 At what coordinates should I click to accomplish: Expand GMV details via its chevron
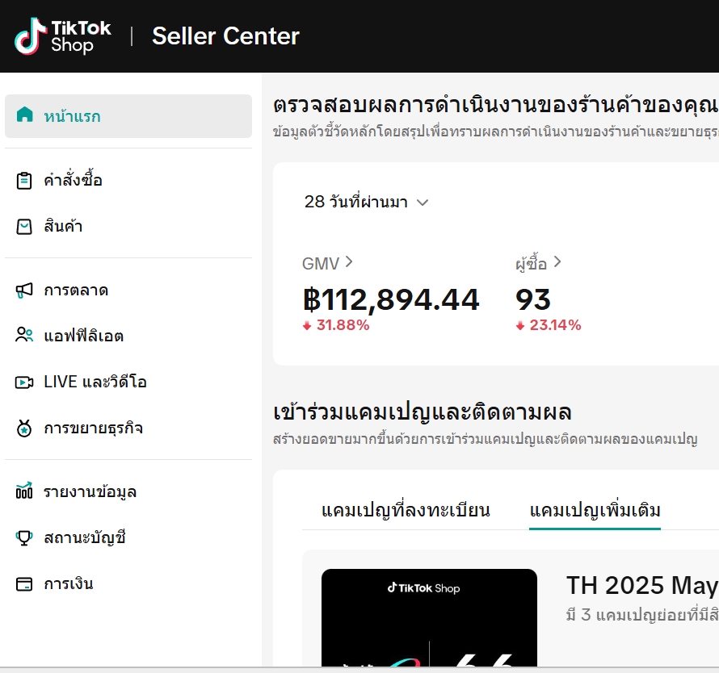click(x=350, y=262)
